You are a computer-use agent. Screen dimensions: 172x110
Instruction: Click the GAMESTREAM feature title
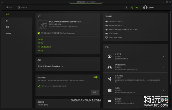[x=120, y=65]
